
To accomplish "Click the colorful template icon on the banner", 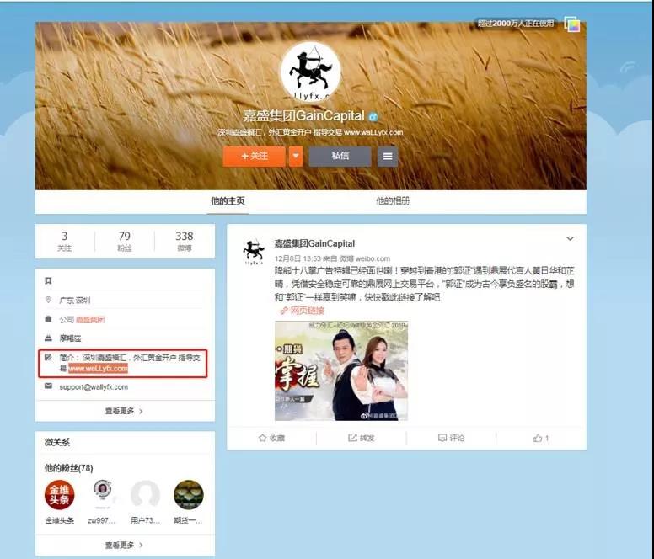I will pyautogui.click(x=572, y=24).
